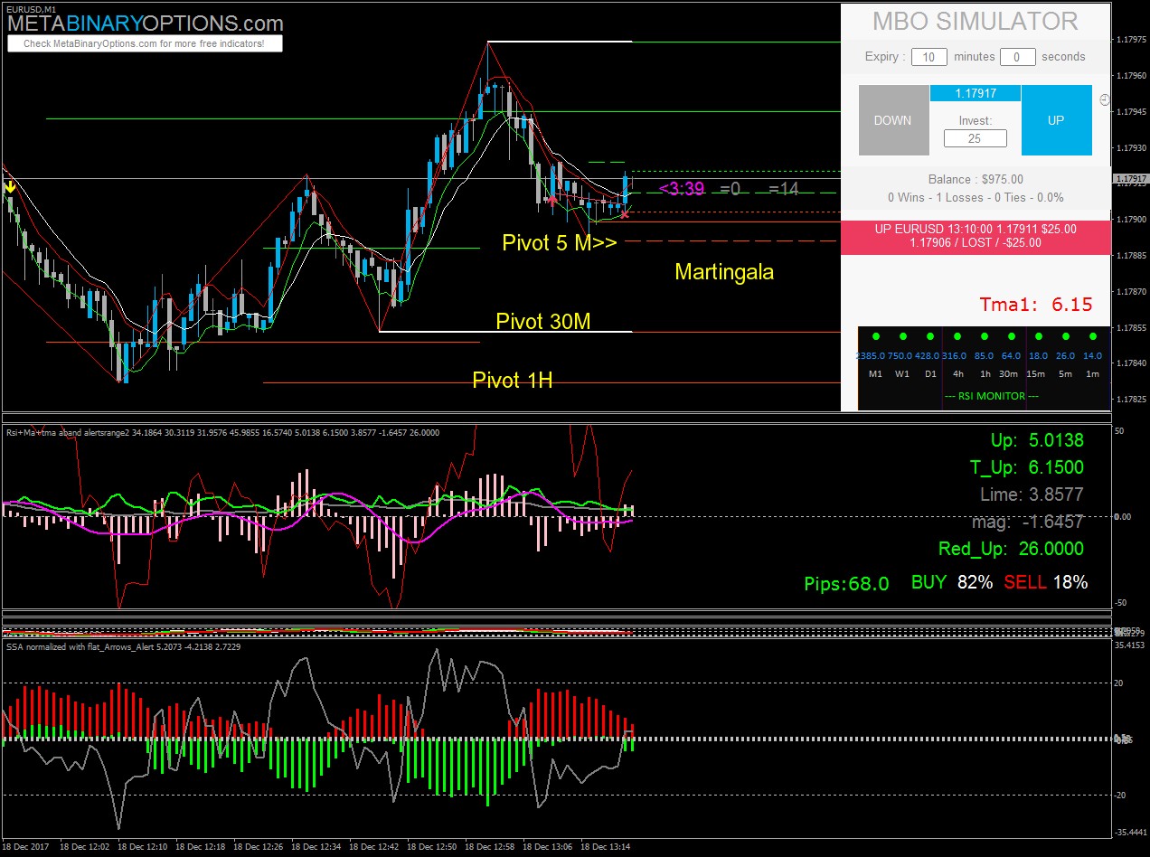
Task: Select the M1 green RSI indicator dot
Action: (x=876, y=336)
